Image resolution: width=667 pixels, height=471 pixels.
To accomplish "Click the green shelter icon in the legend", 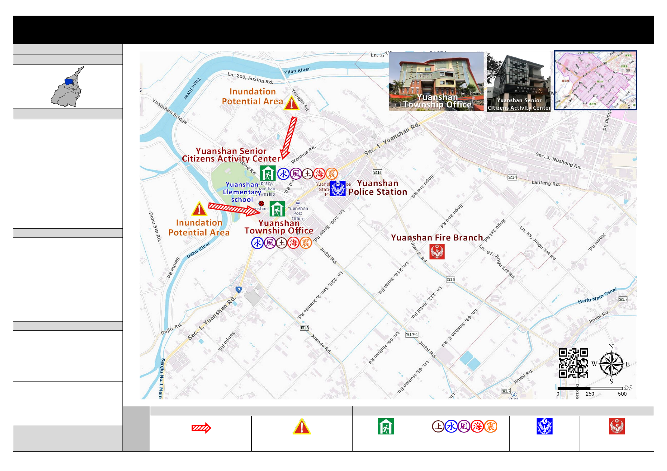I will (386, 426).
